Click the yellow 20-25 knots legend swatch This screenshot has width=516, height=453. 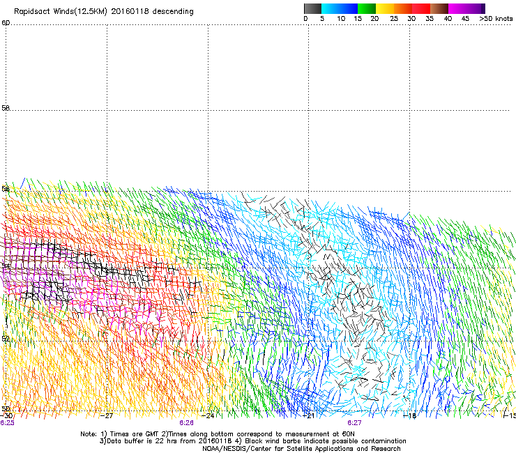pos(385,8)
